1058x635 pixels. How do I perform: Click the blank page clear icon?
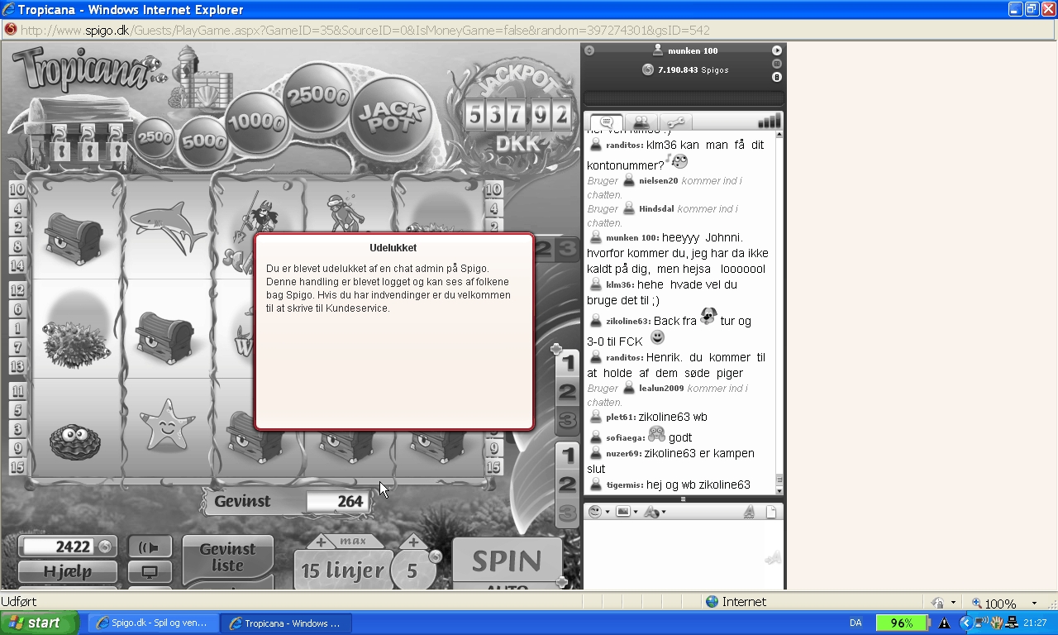pyautogui.click(x=770, y=513)
